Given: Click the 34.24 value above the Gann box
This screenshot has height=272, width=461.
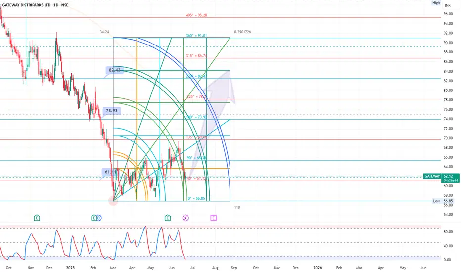Looking at the screenshot, I should coord(104,32).
